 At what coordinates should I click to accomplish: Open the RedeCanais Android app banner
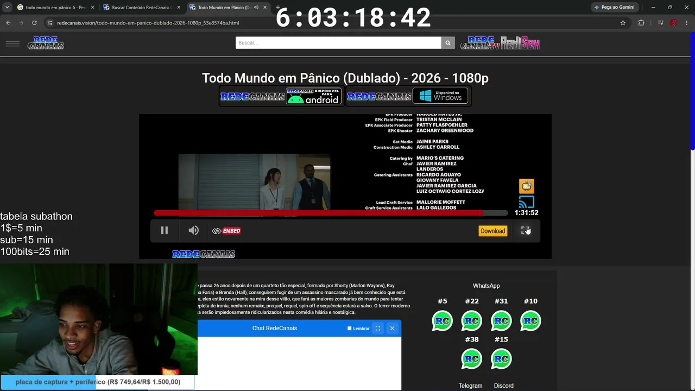(x=281, y=97)
